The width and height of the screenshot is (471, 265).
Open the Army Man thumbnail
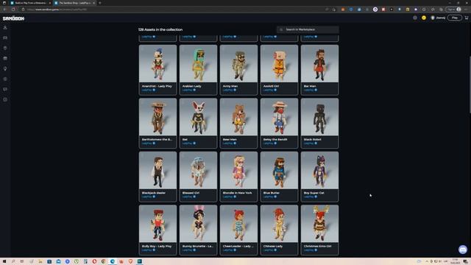coord(238,64)
